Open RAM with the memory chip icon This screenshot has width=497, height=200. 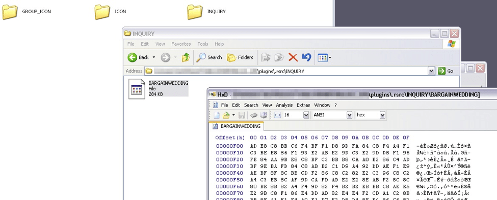click(254, 115)
